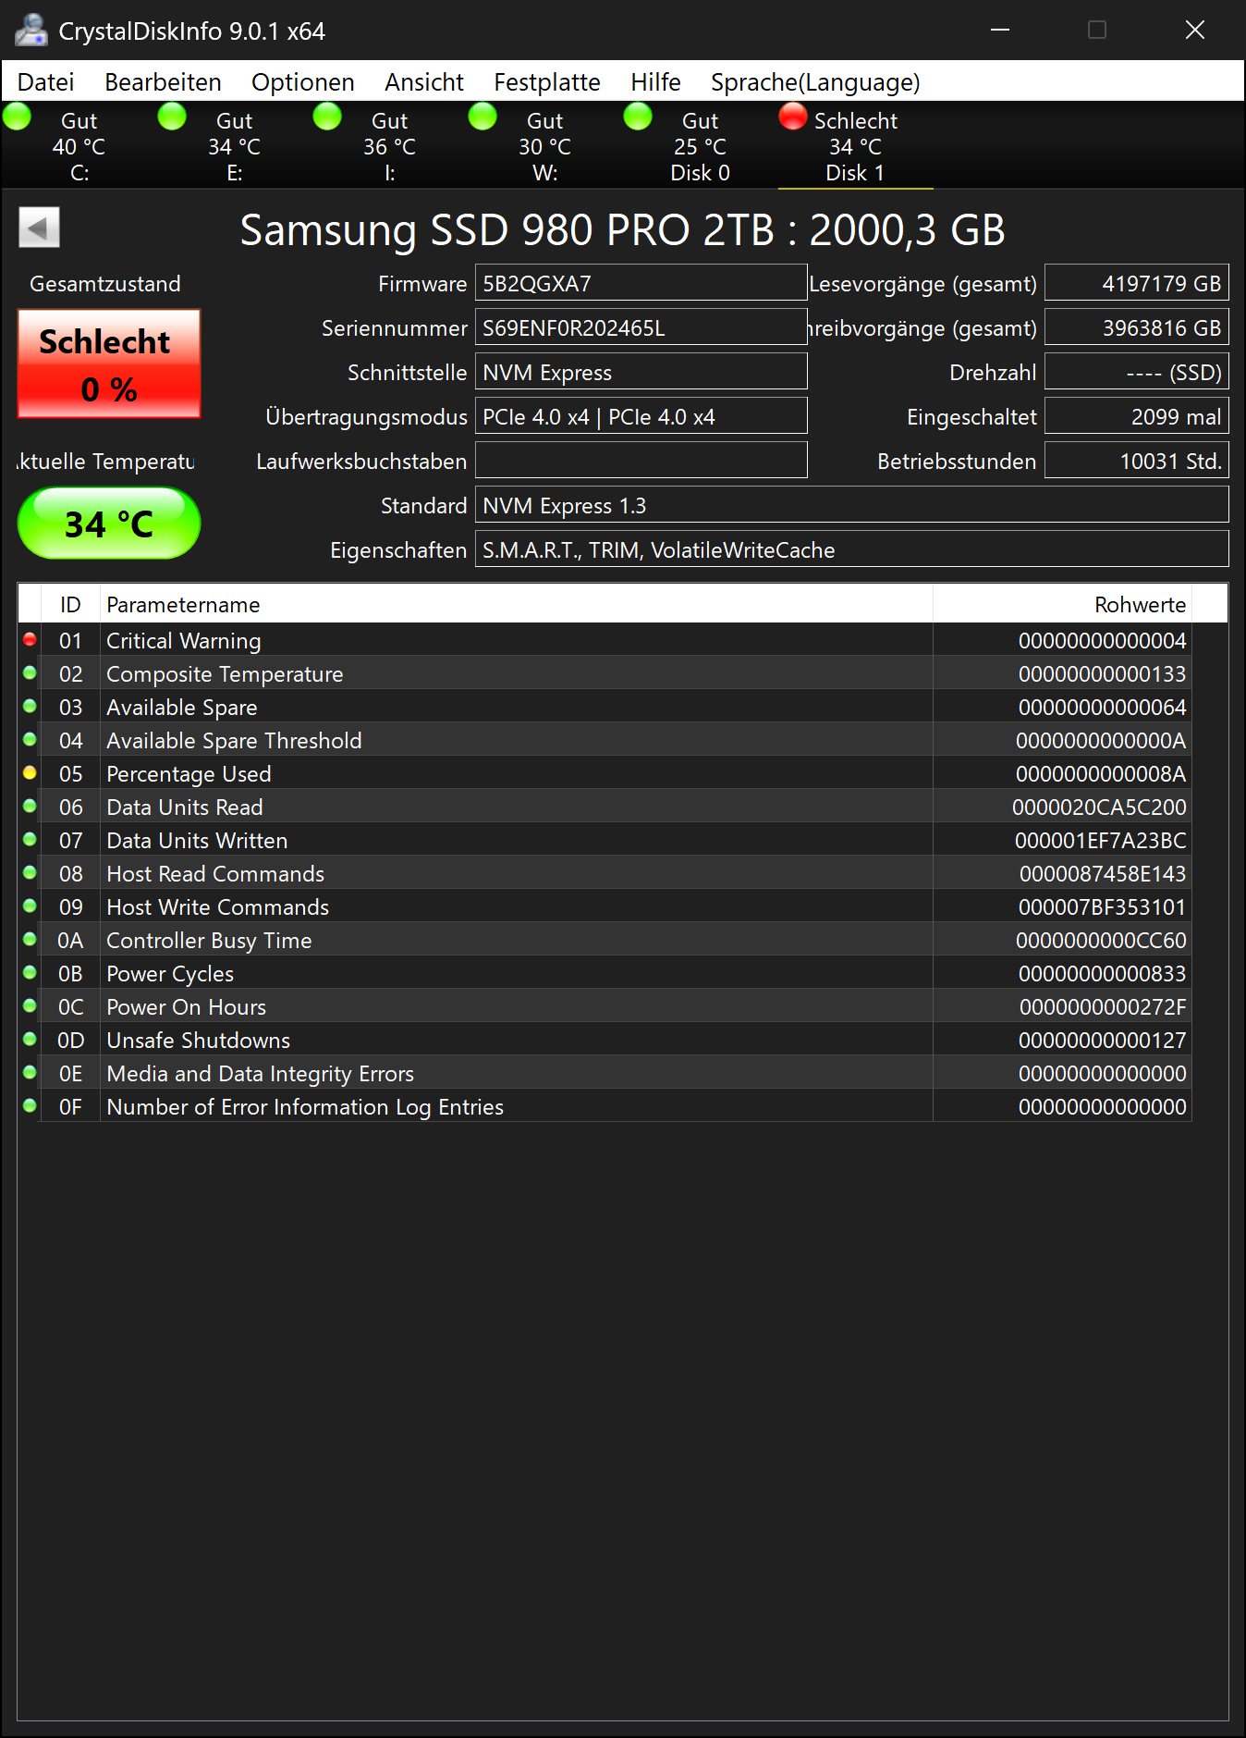The width and height of the screenshot is (1246, 1738).
Task: Open the Bearbeiten menu
Action: point(163,82)
